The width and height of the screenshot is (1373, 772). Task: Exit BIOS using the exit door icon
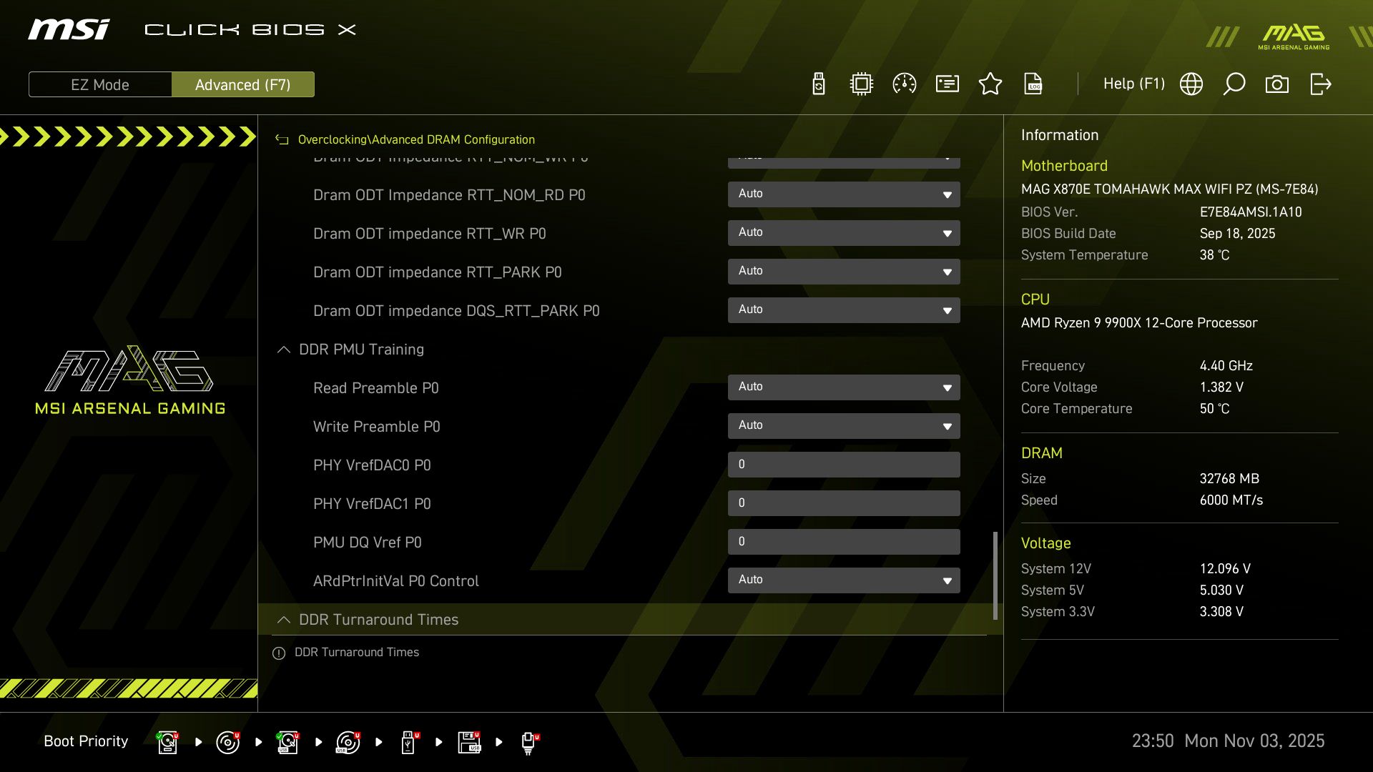pos(1319,84)
